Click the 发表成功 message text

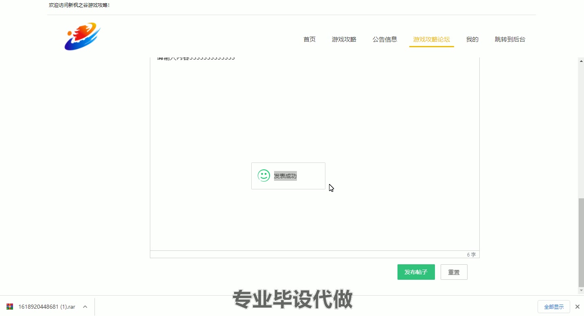(285, 176)
